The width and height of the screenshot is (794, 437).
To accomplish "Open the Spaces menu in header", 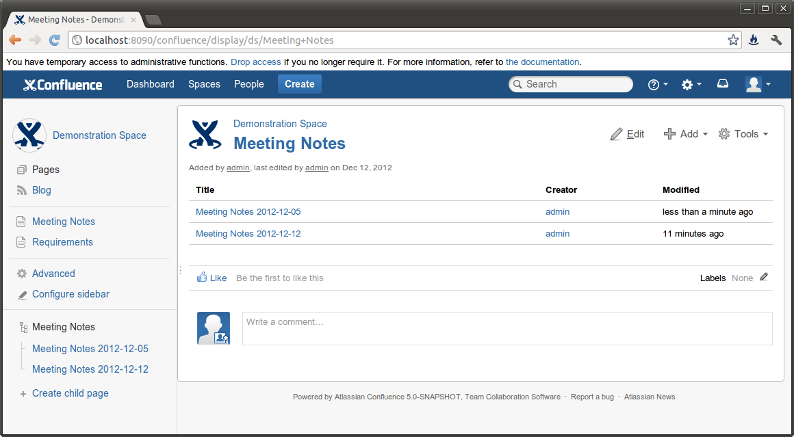I will point(204,84).
